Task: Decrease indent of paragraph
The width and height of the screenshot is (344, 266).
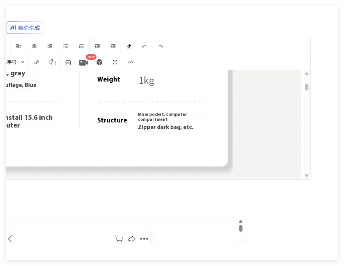Action: pos(113,46)
